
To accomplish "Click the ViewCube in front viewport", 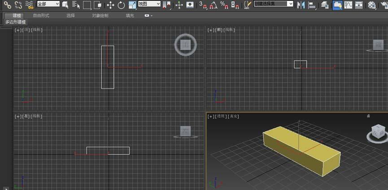I will (x=378, y=45).
